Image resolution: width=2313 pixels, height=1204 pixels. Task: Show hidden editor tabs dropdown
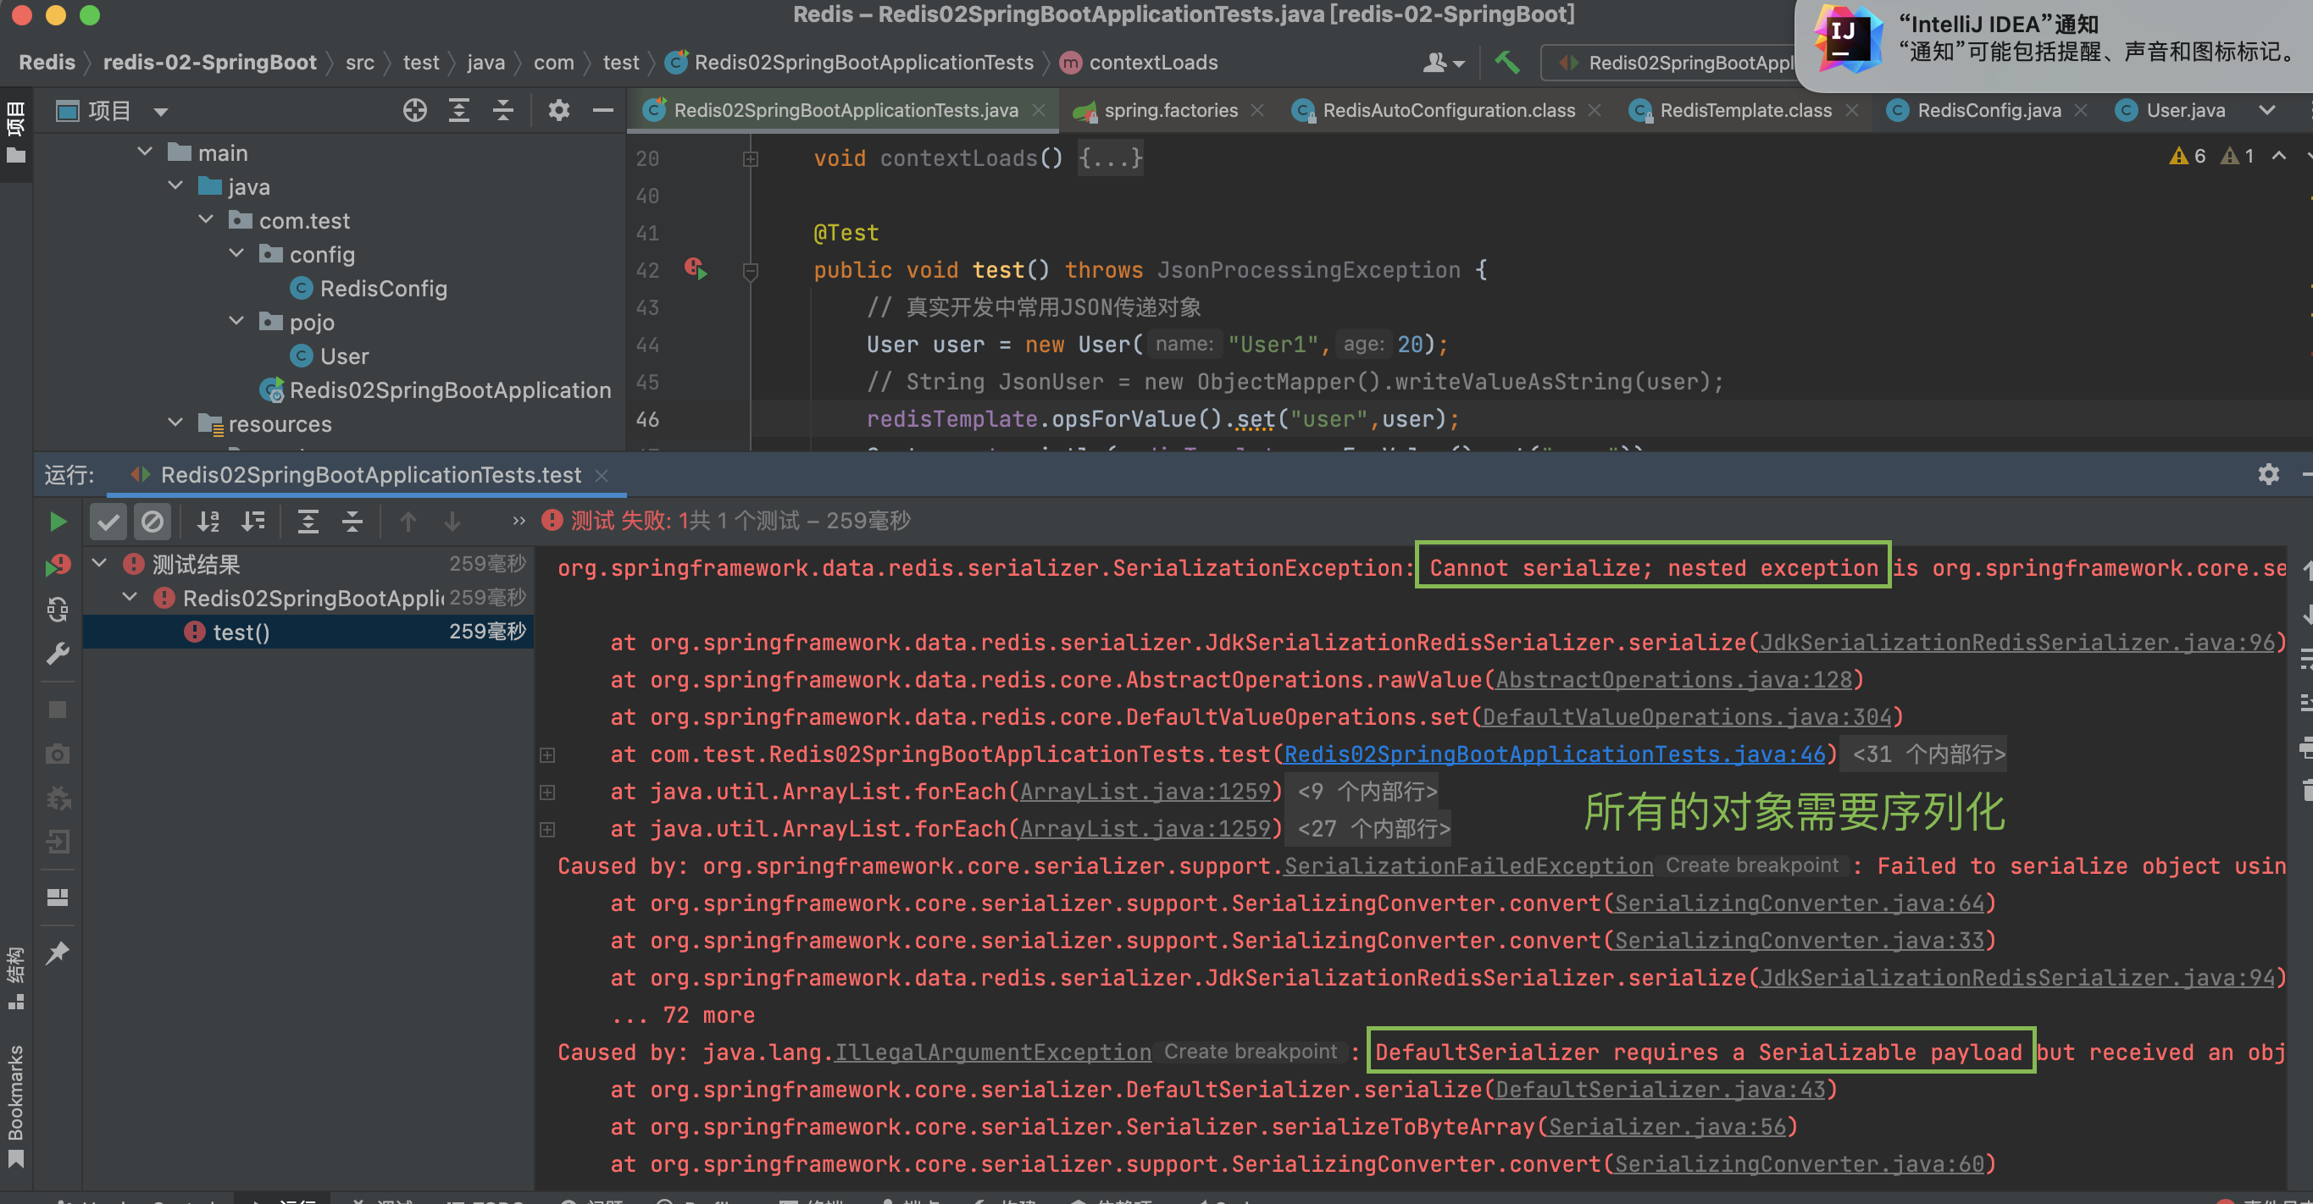click(2267, 110)
